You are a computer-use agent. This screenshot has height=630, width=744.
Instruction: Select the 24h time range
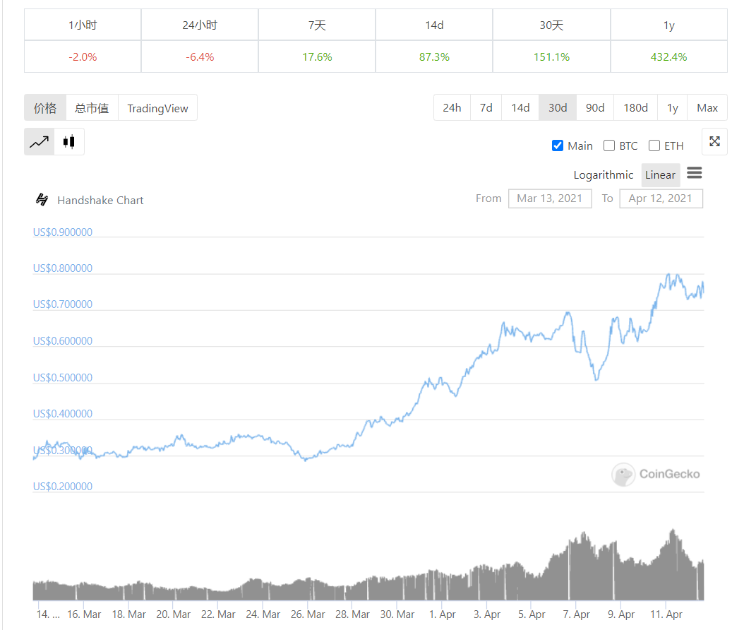[452, 107]
